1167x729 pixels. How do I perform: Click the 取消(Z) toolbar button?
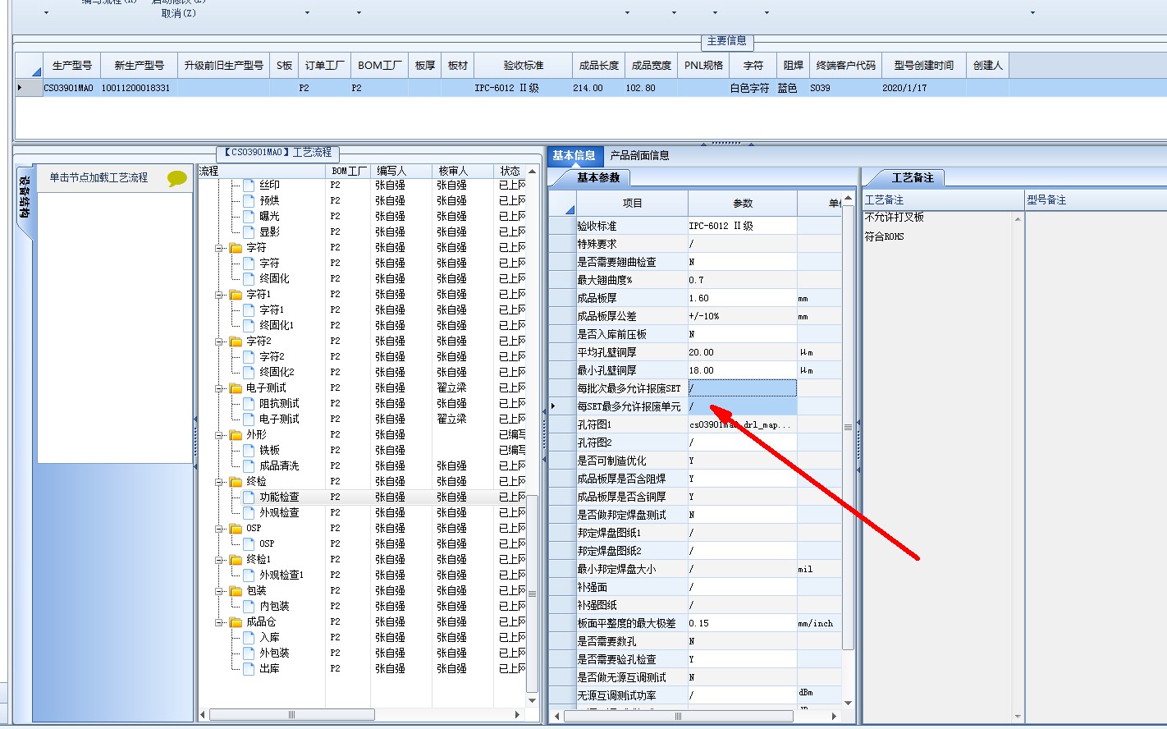click(x=178, y=13)
